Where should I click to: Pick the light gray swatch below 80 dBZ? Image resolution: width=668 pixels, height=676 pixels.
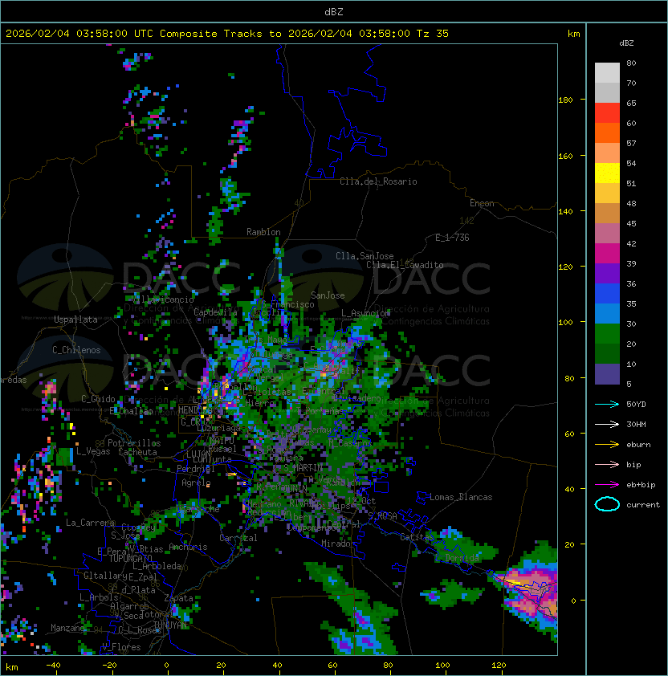pyautogui.click(x=607, y=73)
